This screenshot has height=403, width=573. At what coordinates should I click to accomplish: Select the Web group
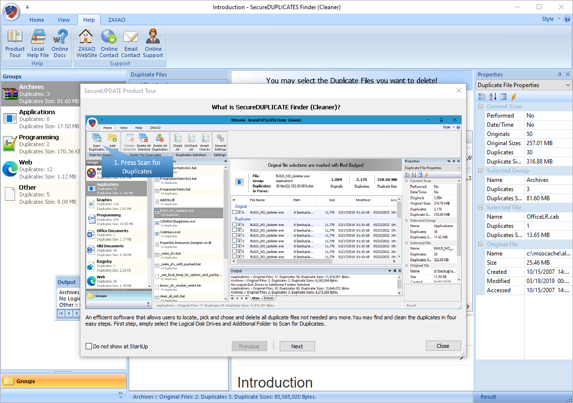coord(41,169)
